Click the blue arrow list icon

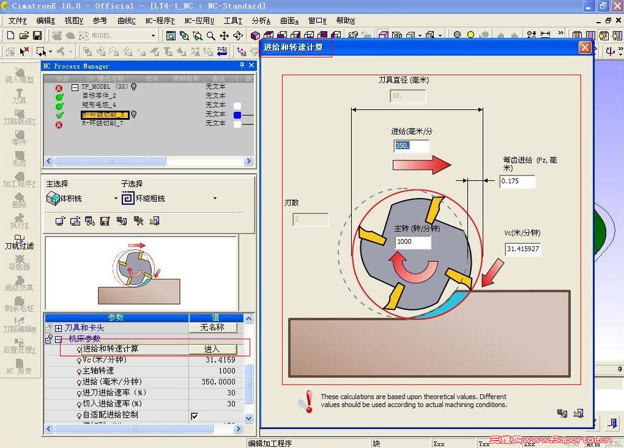pos(222,51)
